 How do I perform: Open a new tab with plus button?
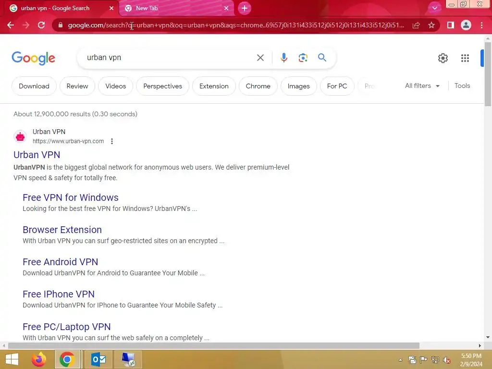coord(245,8)
